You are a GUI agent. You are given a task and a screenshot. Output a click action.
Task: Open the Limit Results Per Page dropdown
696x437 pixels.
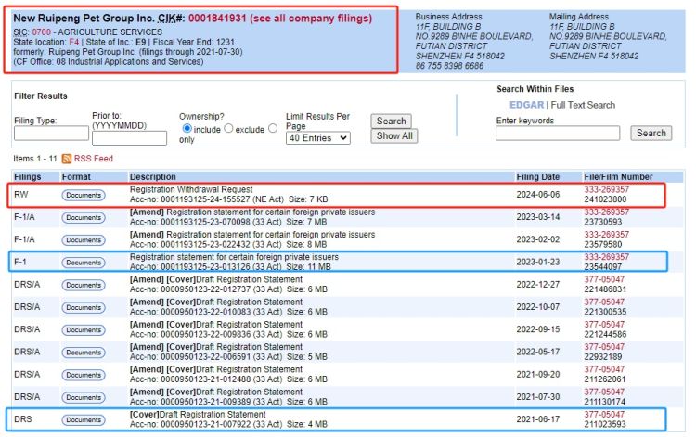coord(317,138)
